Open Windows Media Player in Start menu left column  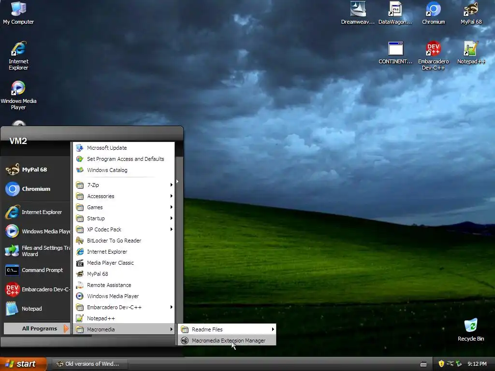[36, 231]
